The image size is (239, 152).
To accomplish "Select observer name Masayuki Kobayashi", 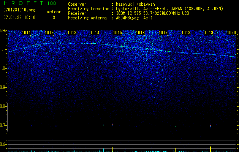I will coord(136,4).
